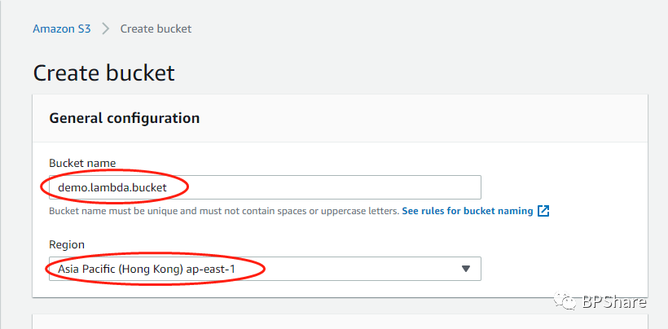Click the Amazon S3 breadcrumb link
This screenshot has width=668, height=329.
coord(60,29)
